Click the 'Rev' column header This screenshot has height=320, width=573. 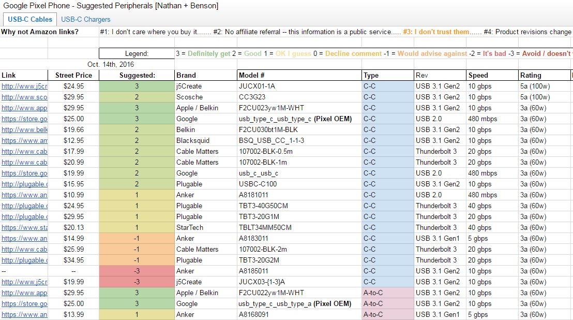[x=440, y=75]
